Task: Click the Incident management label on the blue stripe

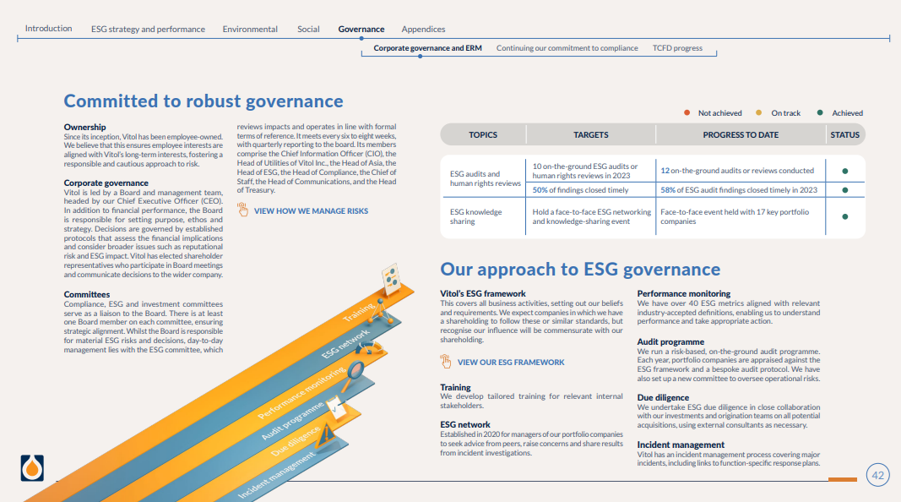Action: point(276,475)
